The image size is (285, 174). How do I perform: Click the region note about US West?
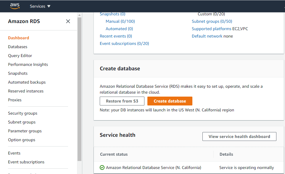pos(167,110)
